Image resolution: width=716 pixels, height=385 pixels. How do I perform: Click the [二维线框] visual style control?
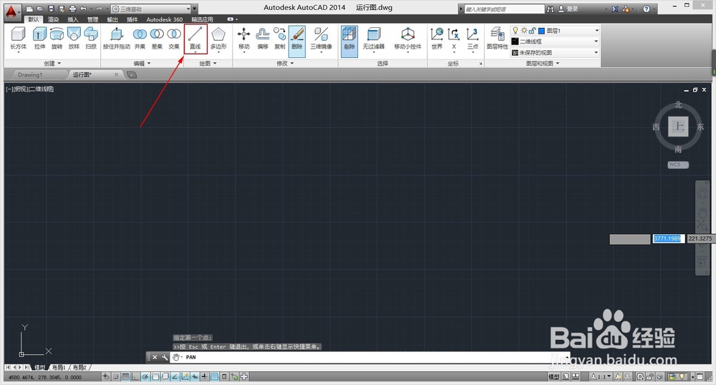click(41, 89)
